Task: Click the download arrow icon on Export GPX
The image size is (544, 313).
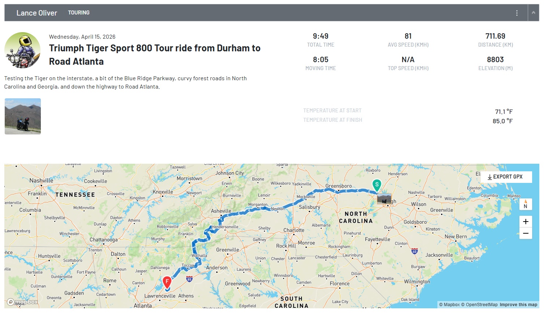Action: click(x=490, y=177)
